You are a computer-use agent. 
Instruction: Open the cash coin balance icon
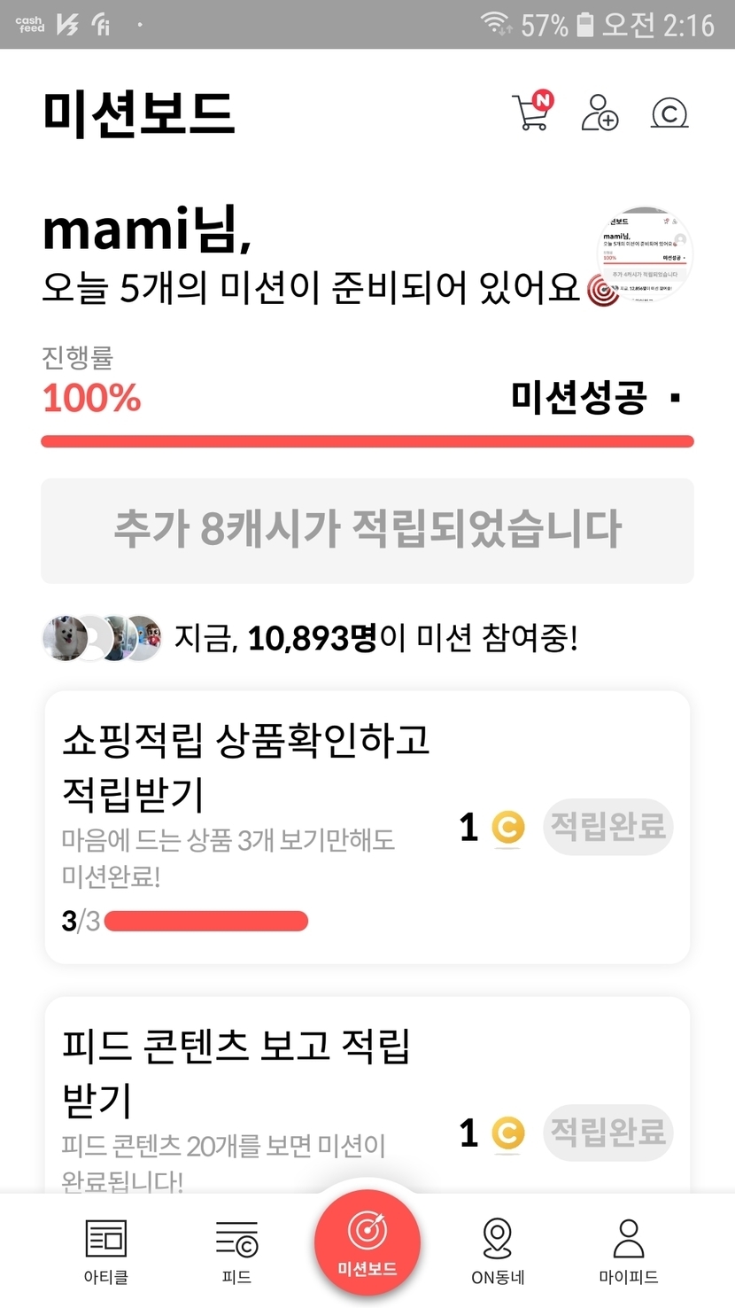coord(669,113)
